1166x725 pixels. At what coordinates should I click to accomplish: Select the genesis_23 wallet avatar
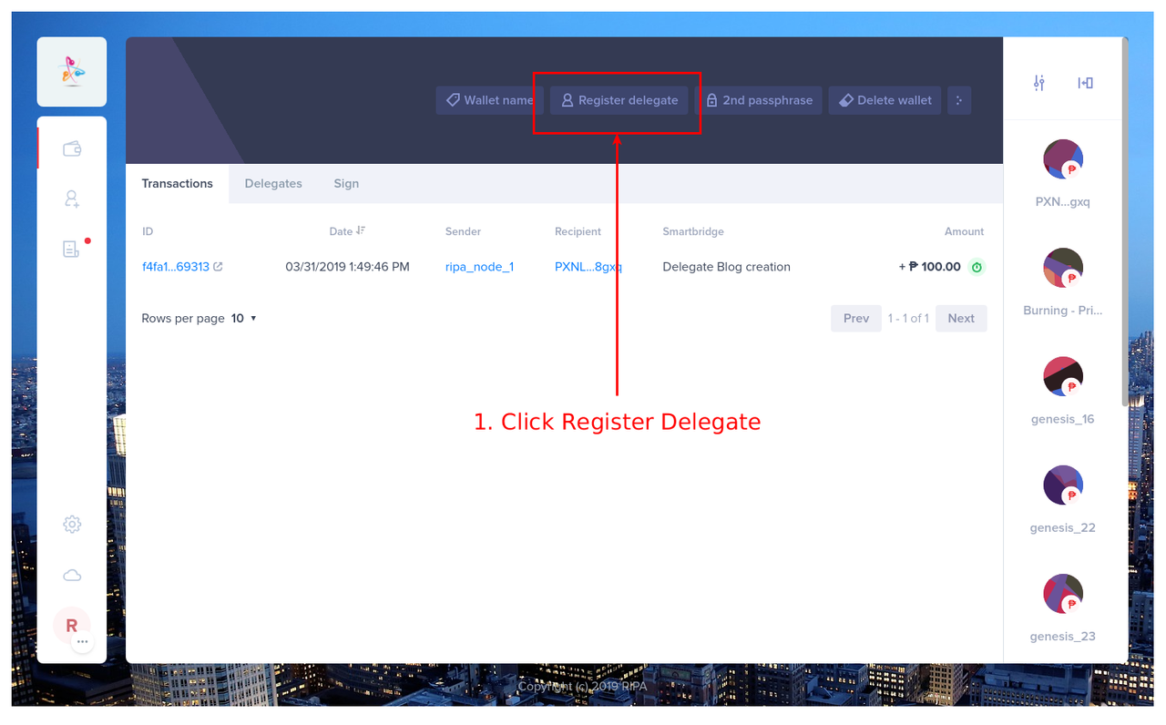[x=1063, y=594]
